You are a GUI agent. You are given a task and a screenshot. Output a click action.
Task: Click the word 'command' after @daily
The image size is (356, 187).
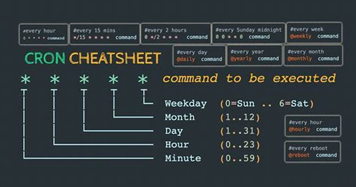[211, 59]
